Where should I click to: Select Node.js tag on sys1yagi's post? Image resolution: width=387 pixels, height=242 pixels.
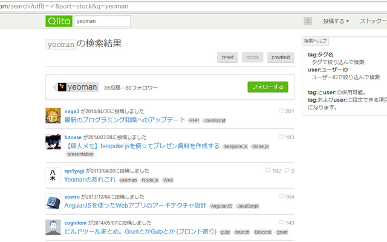pyautogui.click(x=150, y=180)
